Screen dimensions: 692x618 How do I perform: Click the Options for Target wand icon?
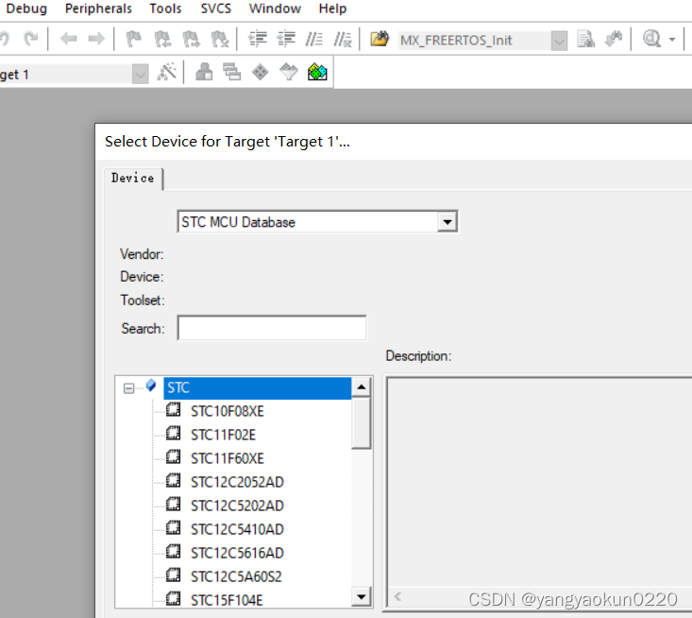(x=166, y=72)
